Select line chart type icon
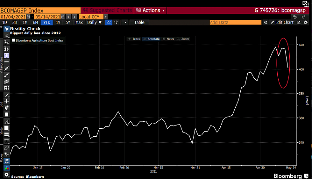 point(109,22)
